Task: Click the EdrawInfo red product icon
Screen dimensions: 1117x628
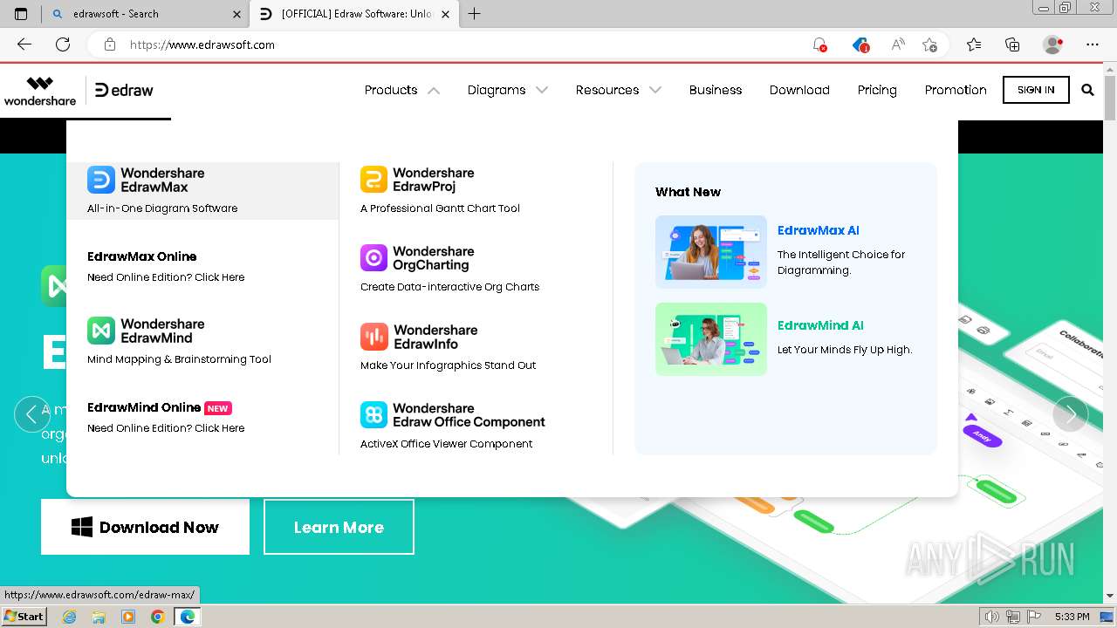Action: 373,337
